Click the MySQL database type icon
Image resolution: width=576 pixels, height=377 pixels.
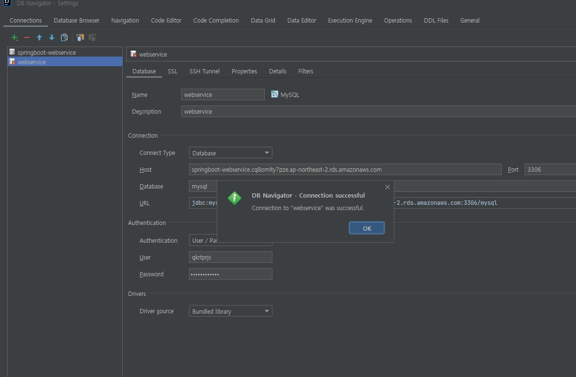click(274, 94)
